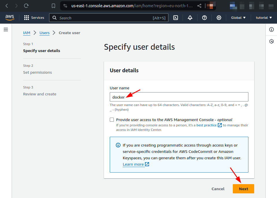
Task: Open the notifications bell icon
Action: pyautogui.click(x=190, y=18)
